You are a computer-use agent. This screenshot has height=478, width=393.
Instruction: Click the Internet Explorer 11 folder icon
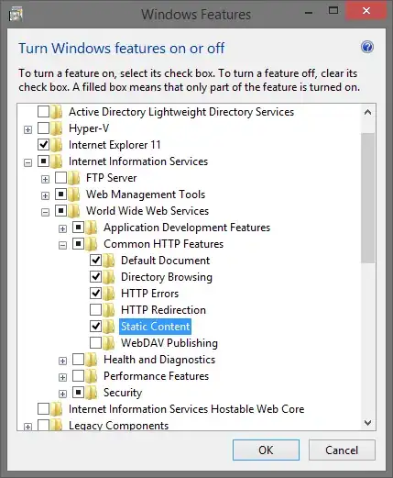click(57, 145)
